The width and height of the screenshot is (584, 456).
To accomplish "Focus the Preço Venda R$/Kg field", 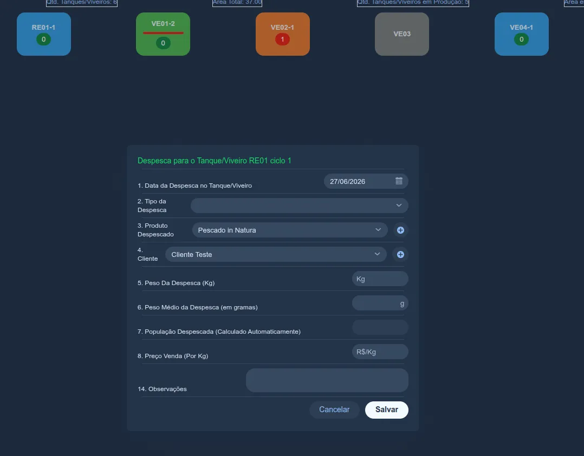I will pyautogui.click(x=380, y=352).
